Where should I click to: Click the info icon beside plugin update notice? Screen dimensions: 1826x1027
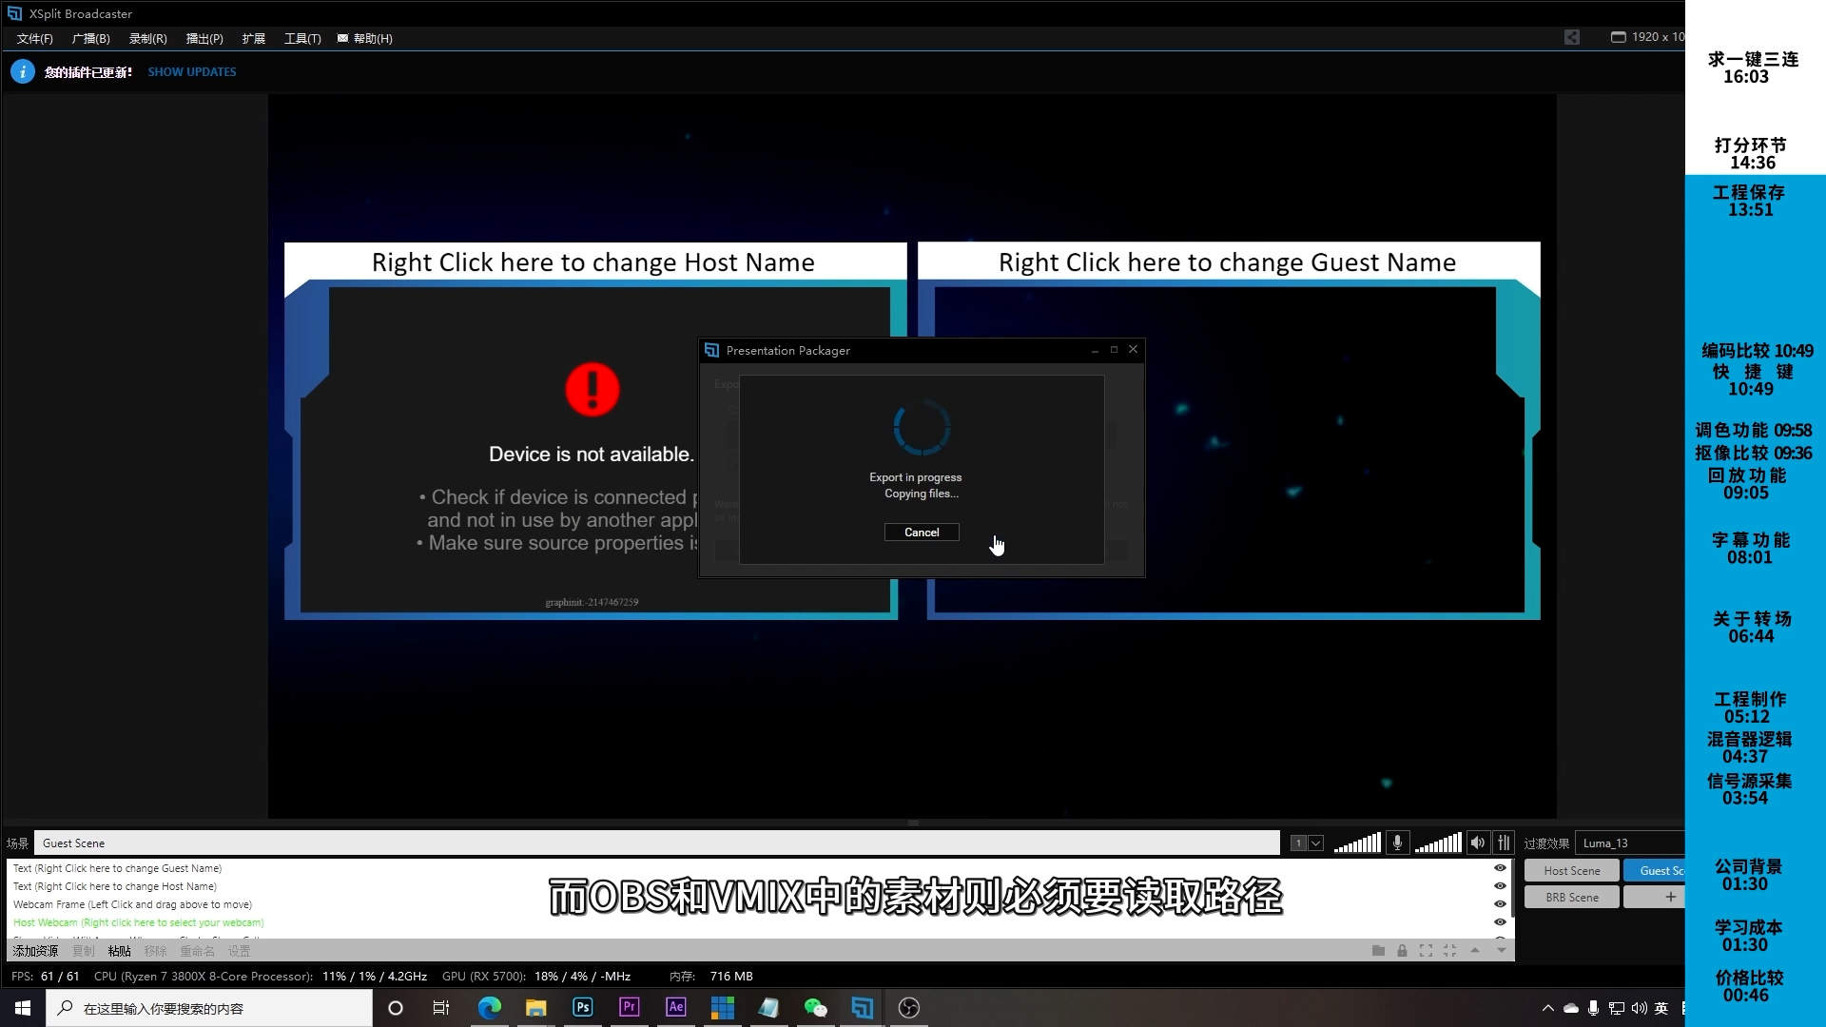23,70
